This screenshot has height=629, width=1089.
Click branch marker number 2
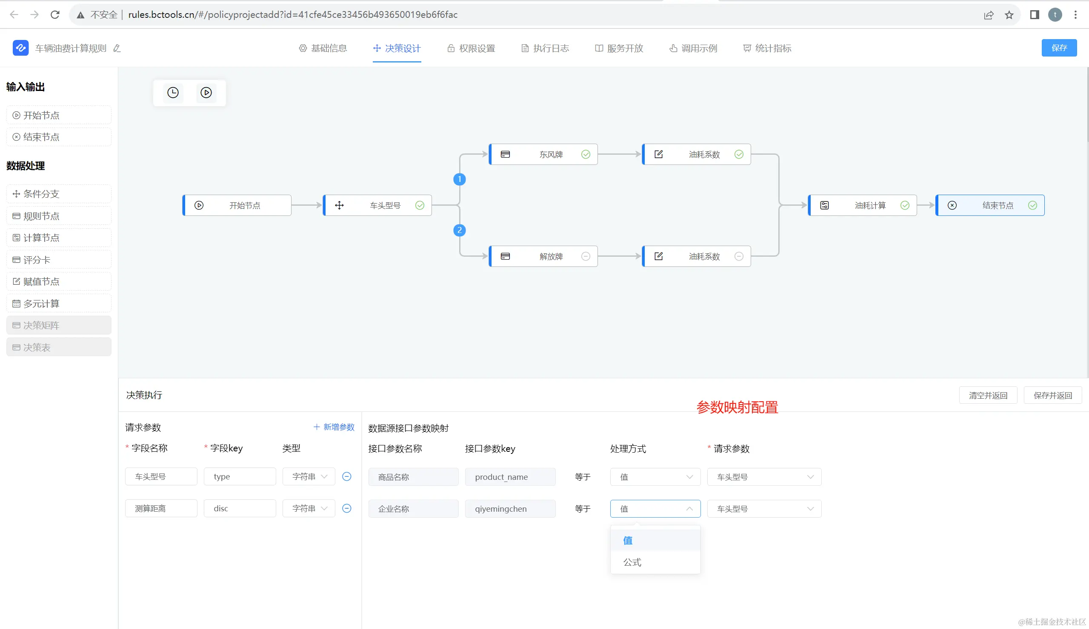tap(459, 230)
